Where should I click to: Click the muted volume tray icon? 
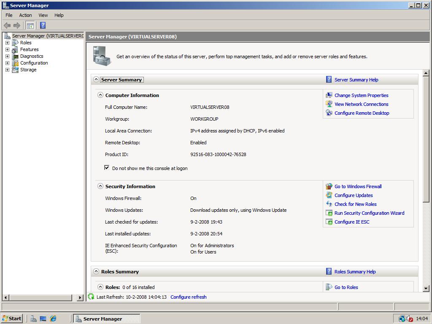tap(410, 319)
